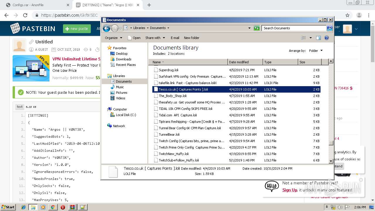The height and width of the screenshot is (211, 375).
Task: Click Internet Explorer icon in taskbar
Action: pyautogui.click(x=23, y=207)
